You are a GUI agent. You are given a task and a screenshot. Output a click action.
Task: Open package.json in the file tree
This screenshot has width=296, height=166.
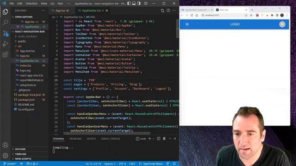[x=26, y=100]
